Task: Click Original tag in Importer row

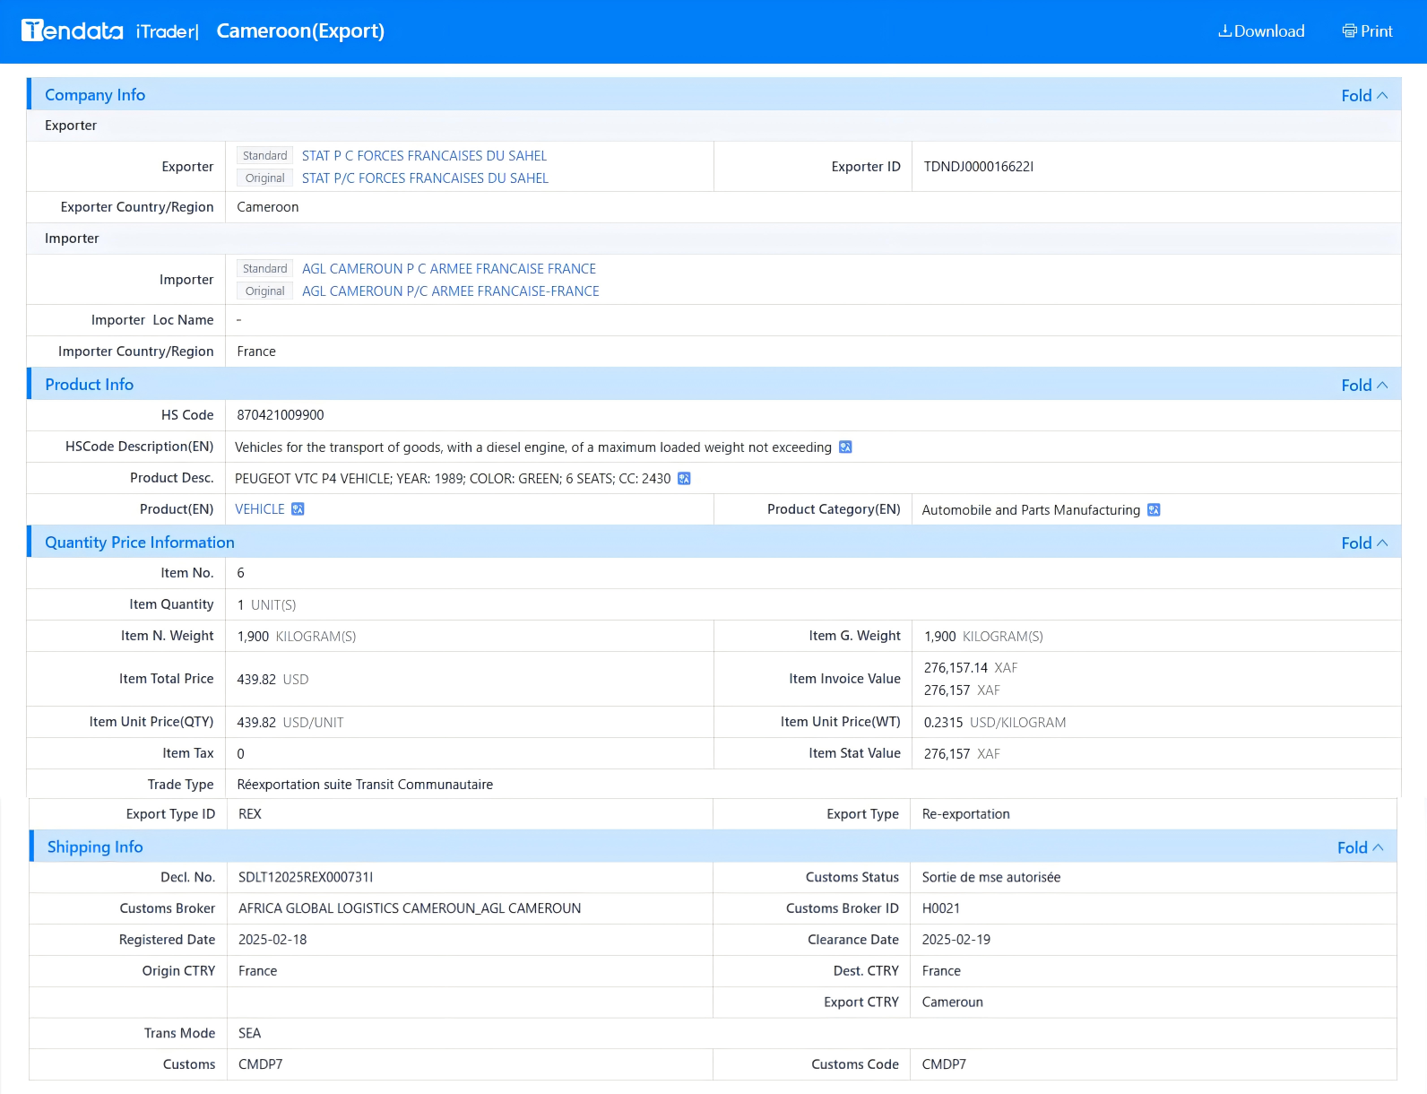Action: [264, 291]
